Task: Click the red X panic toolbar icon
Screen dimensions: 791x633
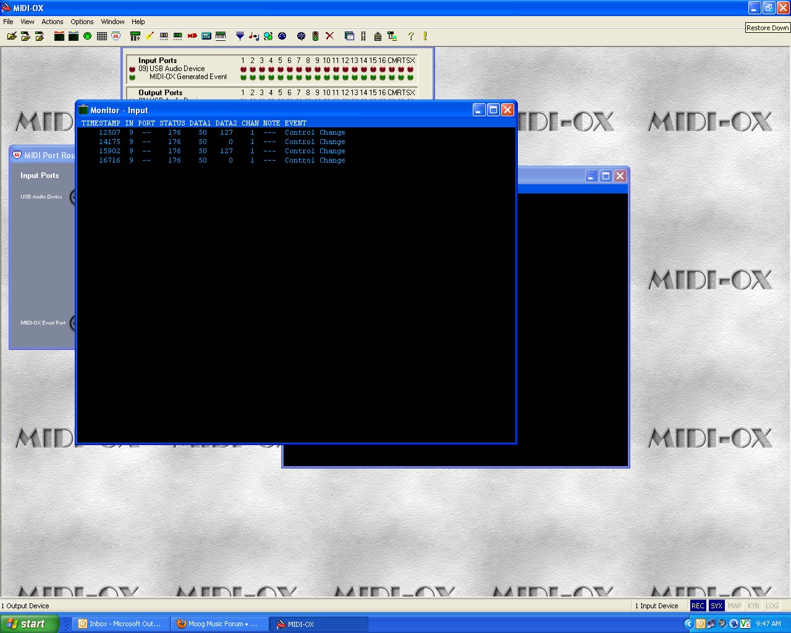Action: point(329,36)
